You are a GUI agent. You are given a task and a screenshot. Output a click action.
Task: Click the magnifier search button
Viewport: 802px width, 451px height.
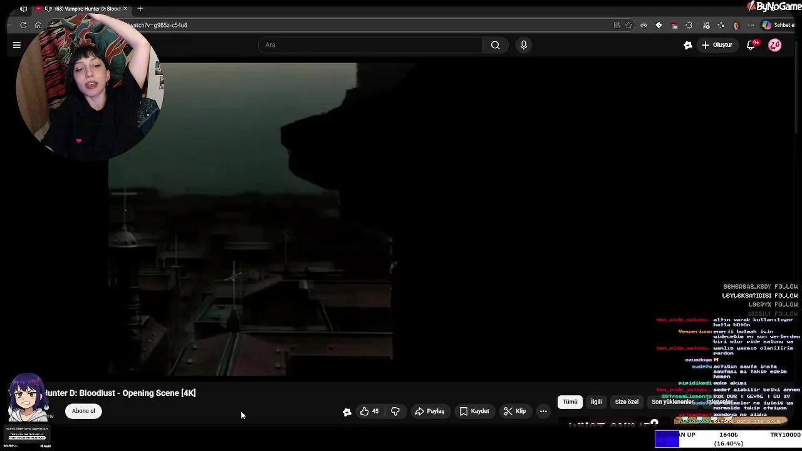point(496,45)
